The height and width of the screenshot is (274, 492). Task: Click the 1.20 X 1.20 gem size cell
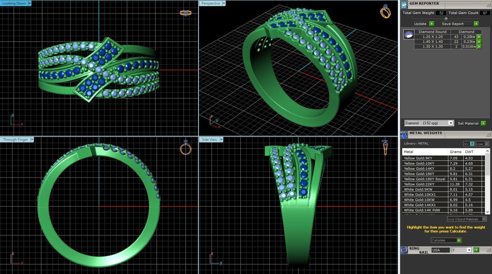point(432,37)
